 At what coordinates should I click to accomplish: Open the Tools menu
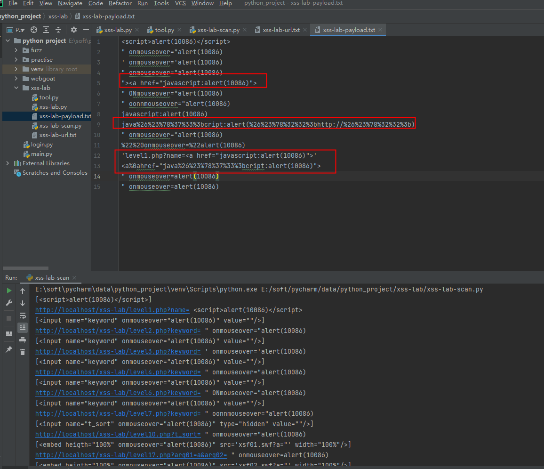[161, 3]
